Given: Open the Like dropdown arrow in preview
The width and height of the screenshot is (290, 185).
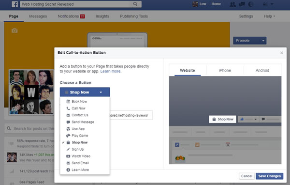Looking at the screenshot, I should [x=255, y=120].
